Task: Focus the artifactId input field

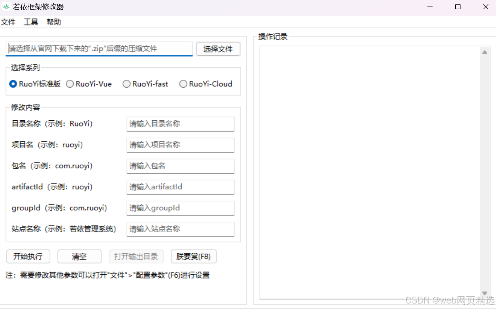Action: (x=181, y=187)
